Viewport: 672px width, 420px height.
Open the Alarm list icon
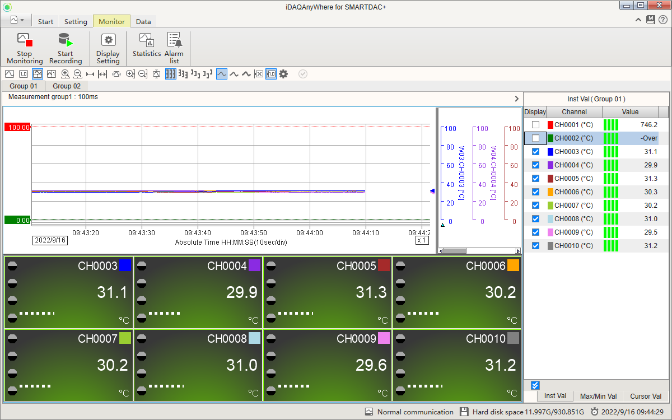[175, 40]
